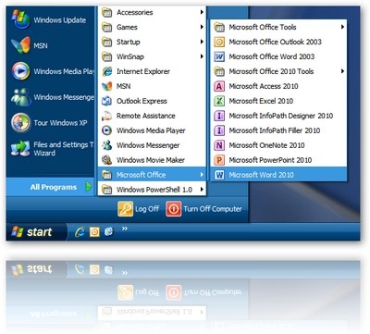Click the Microsoft OneNote 2010 icon
Viewport: 370px width, 334px height.
(x=219, y=145)
